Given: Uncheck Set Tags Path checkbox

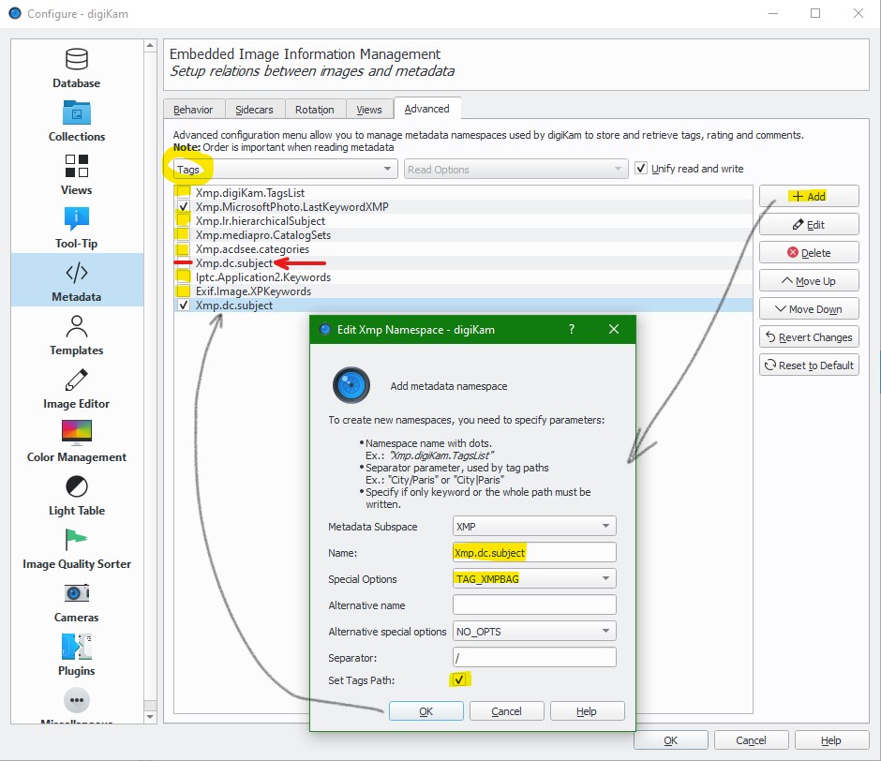Looking at the screenshot, I should [x=459, y=679].
